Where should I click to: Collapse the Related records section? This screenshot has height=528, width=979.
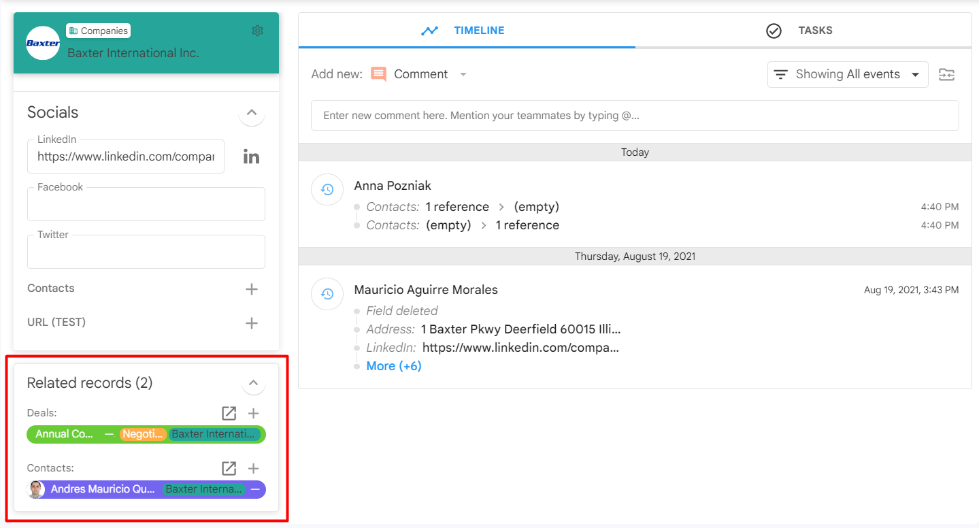pos(253,384)
